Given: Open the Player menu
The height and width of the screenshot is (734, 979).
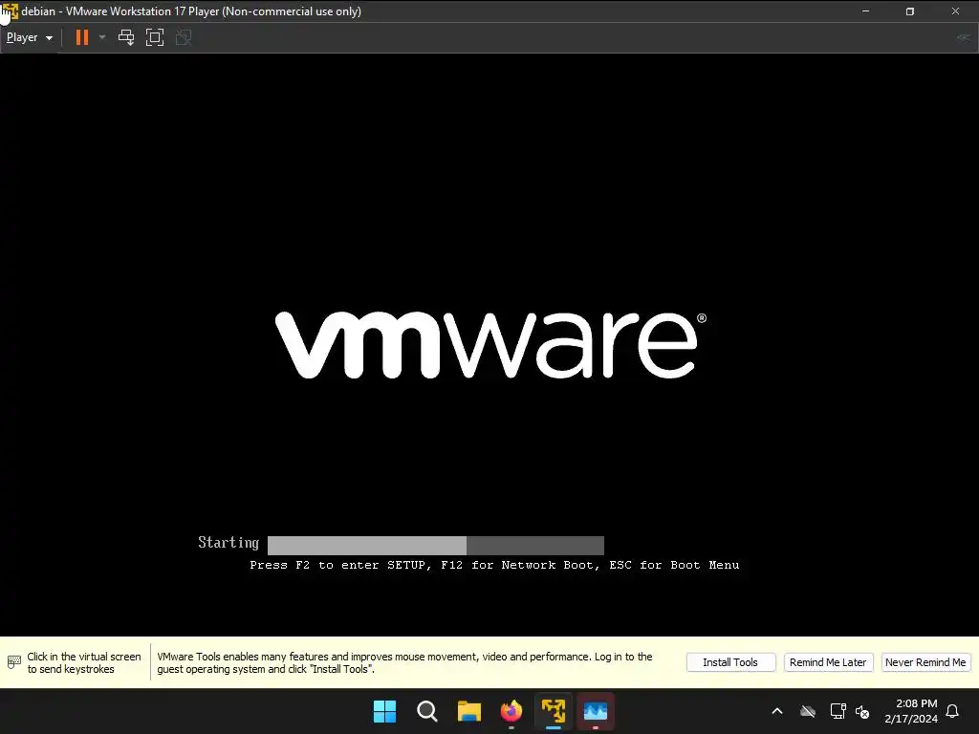Looking at the screenshot, I should click(29, 37).
